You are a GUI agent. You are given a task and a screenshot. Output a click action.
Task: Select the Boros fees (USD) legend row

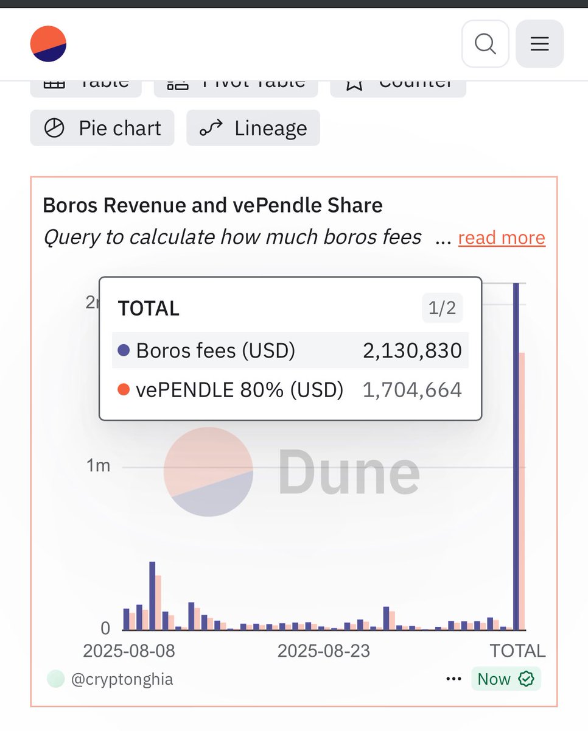point(290,350)
